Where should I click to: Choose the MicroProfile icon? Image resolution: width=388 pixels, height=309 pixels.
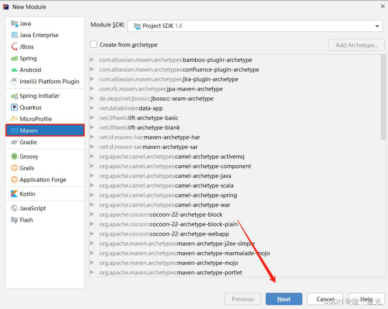(14, 119)
